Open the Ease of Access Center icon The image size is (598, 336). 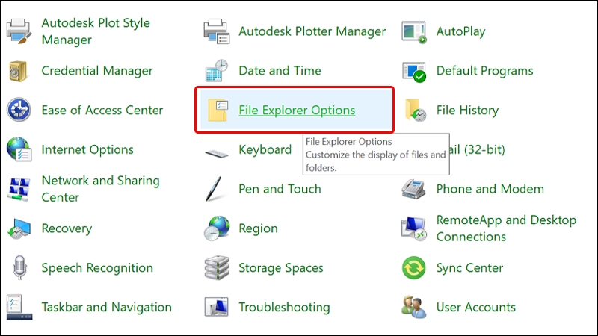[x=18, y=111]
